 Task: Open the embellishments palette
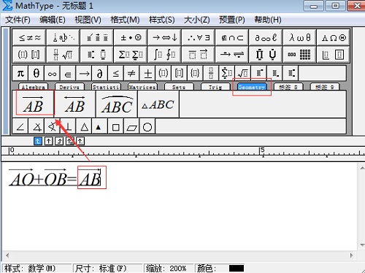click(97, 37)
